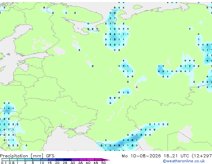212x164 pixels.
Task: Select the 35–40 mm violet legend swatch
Action: 83,160
